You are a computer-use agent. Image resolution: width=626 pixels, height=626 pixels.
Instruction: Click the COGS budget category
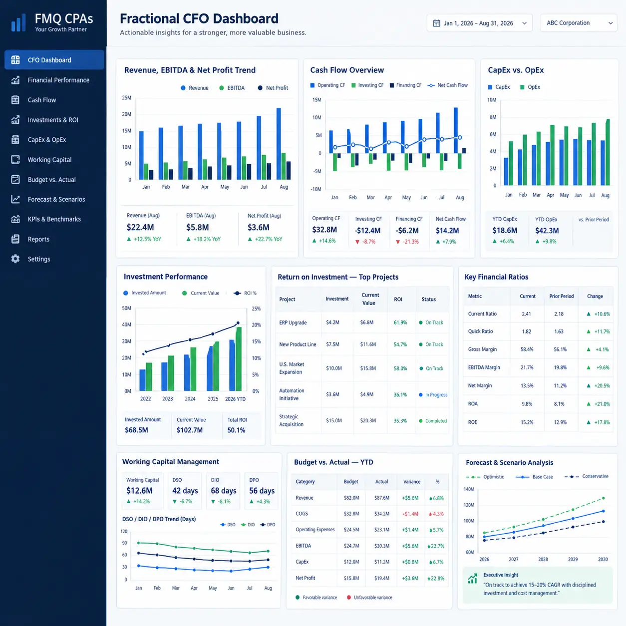[302, 514]
